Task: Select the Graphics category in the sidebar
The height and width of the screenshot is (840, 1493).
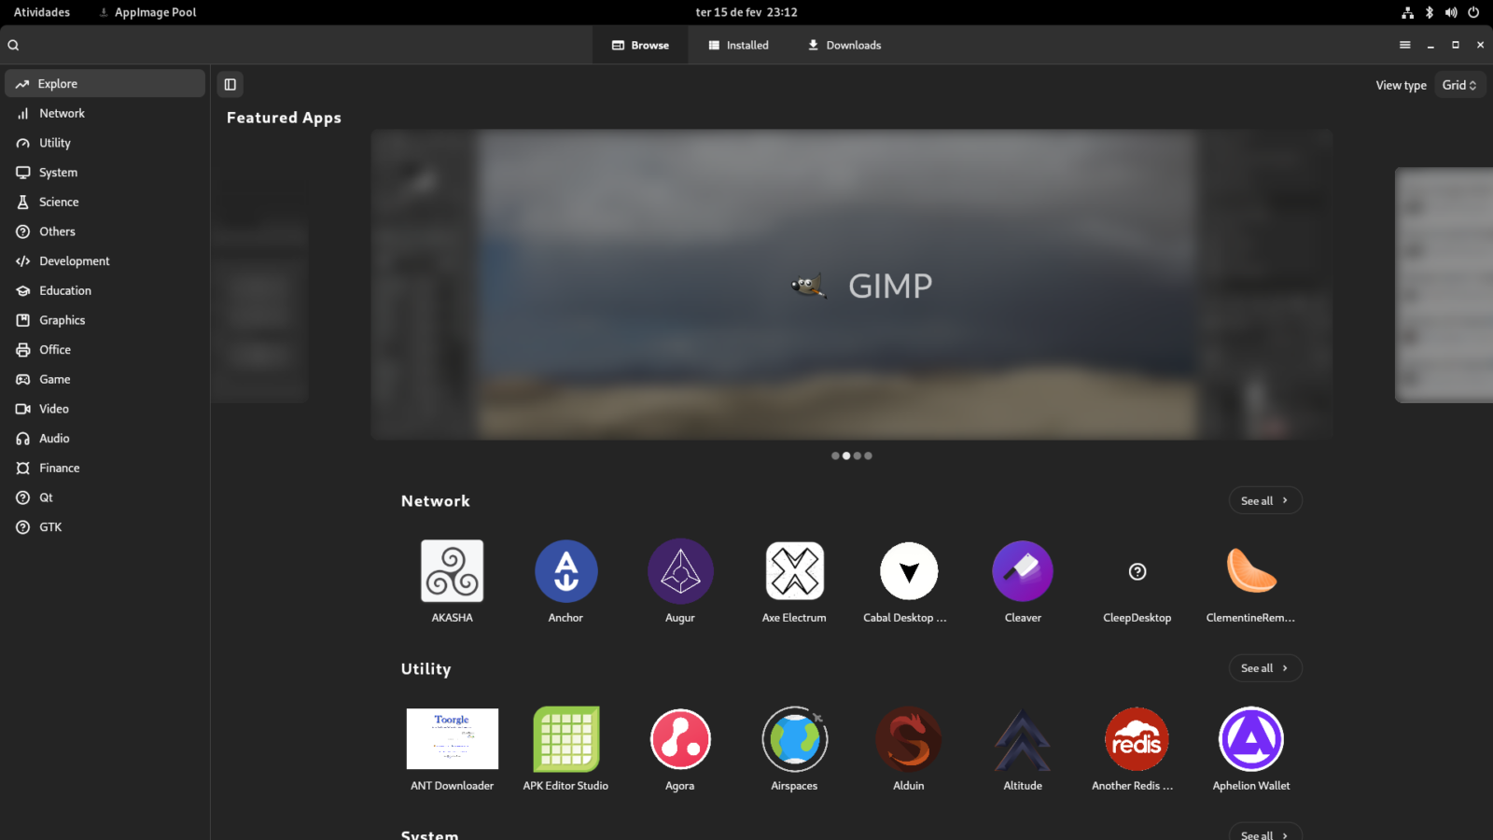Action: click(x=62, y=319)
